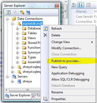
Task: Click the Tables folder icon
Action: click(24, 33)
